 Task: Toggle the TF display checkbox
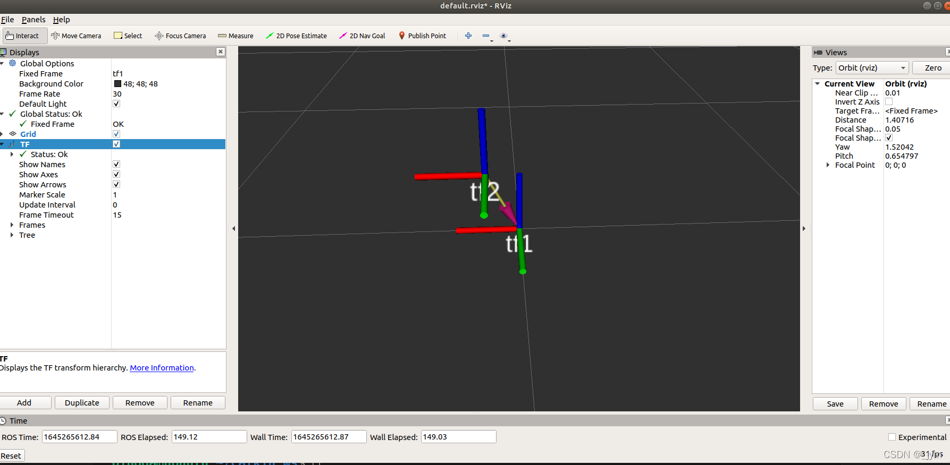(116, 144)
